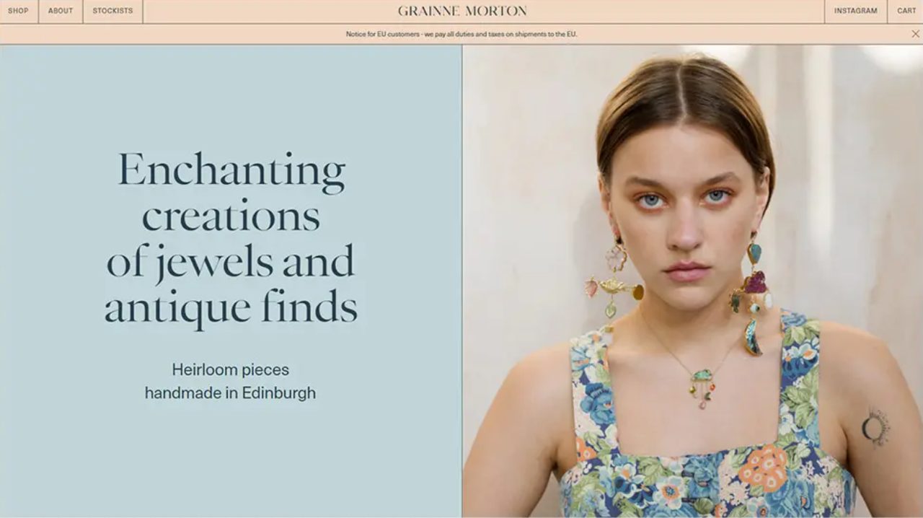Screen dimensions: 923x518
Task: Click the Enchanting creations headline
Action: [231, 239]
